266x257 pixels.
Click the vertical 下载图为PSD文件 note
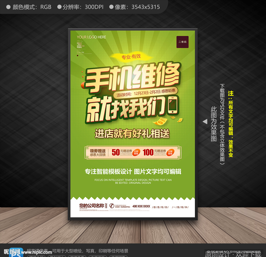tap(222, 124)
